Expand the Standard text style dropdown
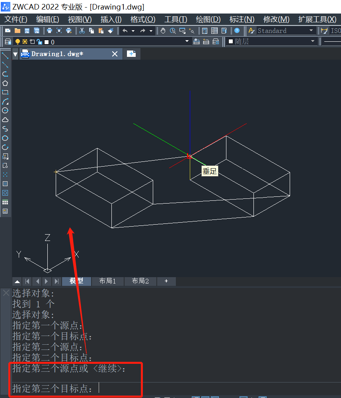 click(311, 31)
